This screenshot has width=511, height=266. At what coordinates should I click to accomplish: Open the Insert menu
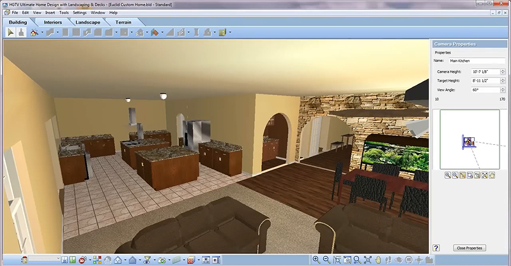pyautogui.click(x=50, y=13)
